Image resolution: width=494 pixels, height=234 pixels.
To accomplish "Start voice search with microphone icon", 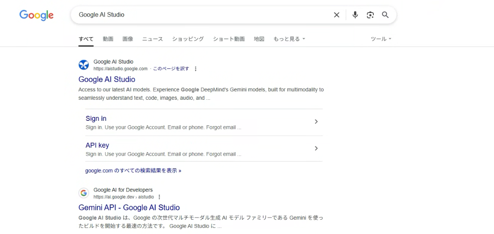I will pyautogui.click(x=355, y=15).
